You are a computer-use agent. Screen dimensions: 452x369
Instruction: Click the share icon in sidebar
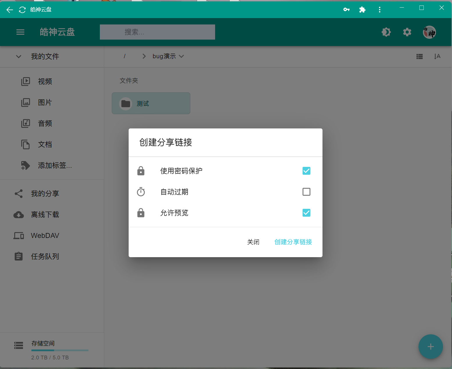(x=19, y=194)
